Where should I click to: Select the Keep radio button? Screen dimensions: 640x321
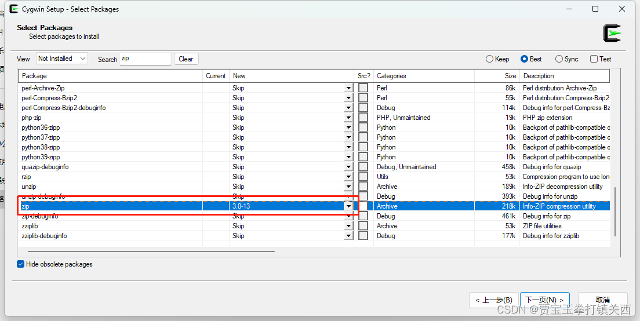(x=490, y=59)
